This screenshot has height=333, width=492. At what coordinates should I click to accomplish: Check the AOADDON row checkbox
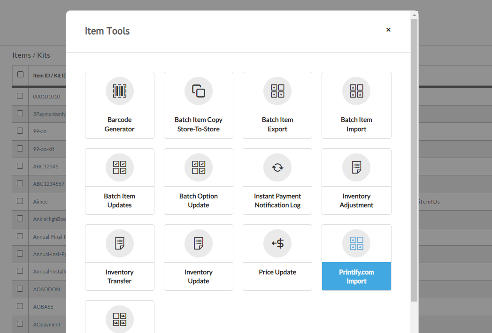[20, 289]
